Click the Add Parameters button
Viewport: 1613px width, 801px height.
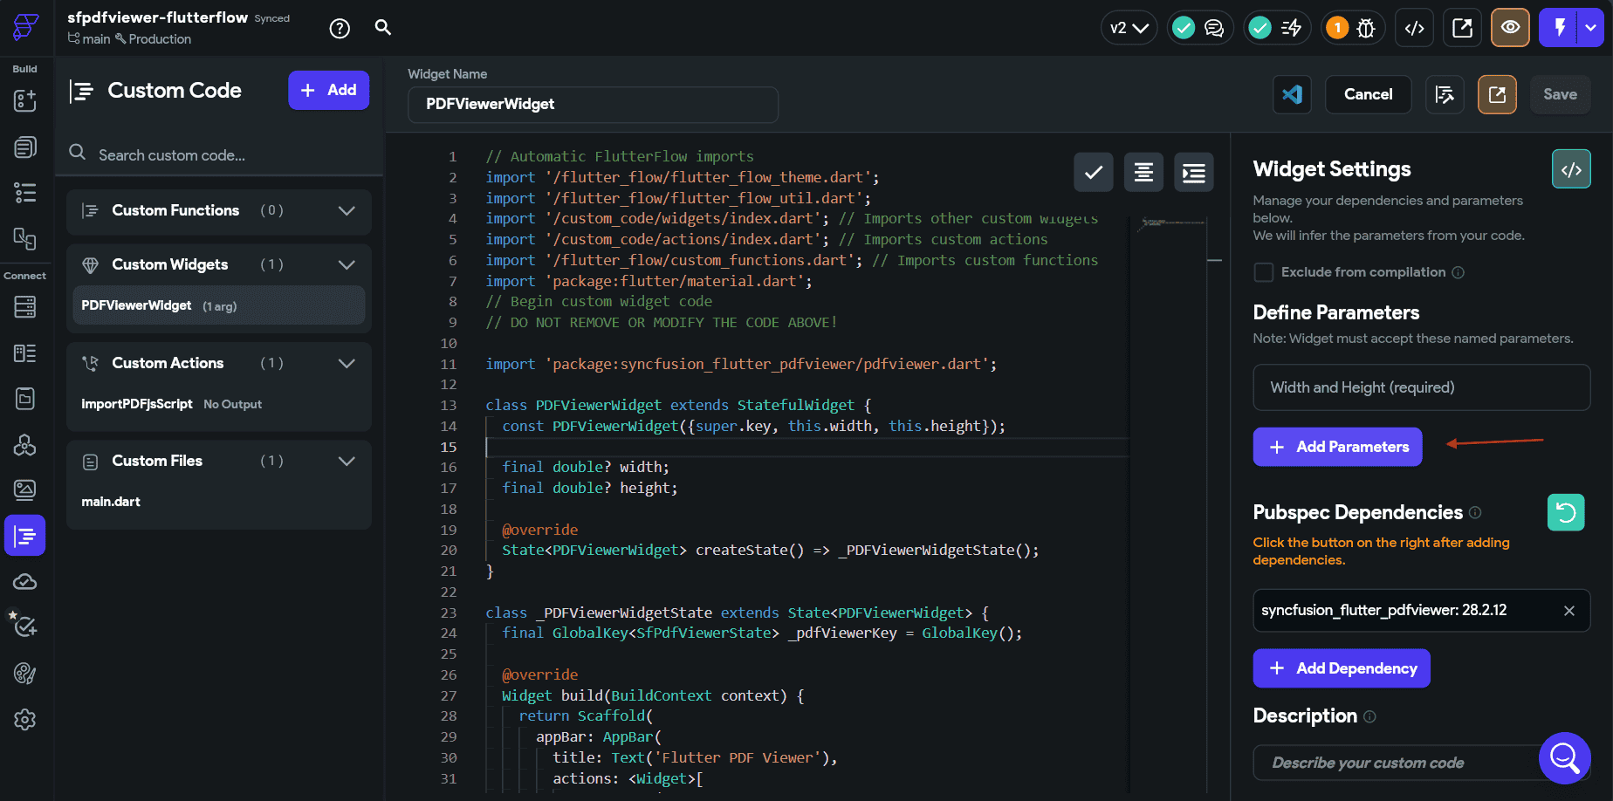[x=1337, y=447]
